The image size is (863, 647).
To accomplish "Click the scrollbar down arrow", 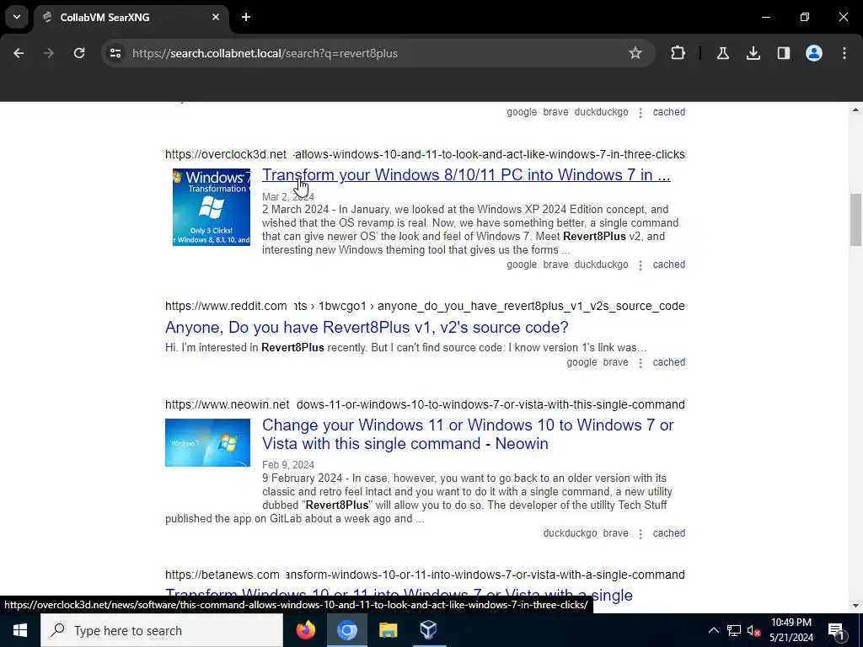I will (x=855, y=606).
